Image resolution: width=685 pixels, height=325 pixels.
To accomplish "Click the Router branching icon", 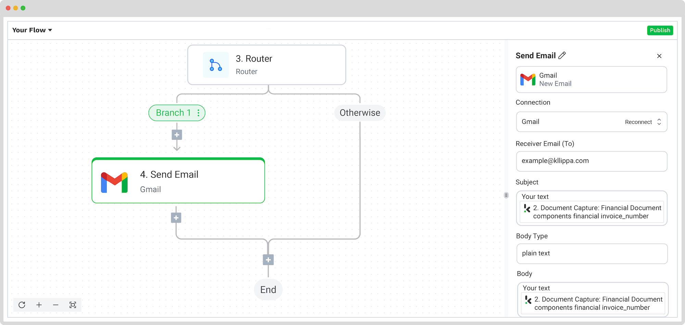I will pos(216,65).
